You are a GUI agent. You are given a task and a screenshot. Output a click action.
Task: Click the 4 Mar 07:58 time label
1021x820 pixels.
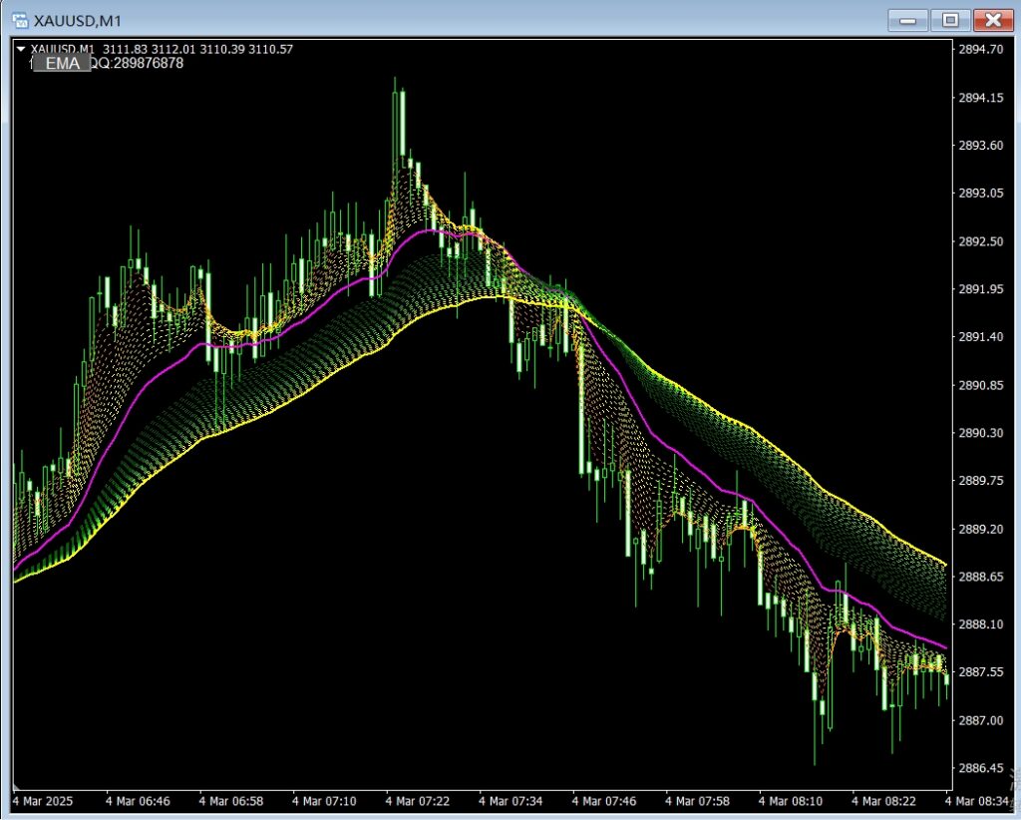697,801
